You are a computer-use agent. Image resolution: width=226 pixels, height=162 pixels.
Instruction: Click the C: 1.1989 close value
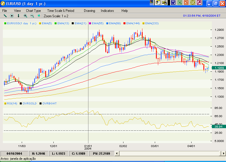(x=79, y=154)
